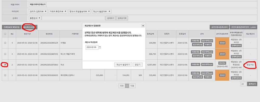Click 정산내역조정 in 제이엔에스컴퍼니 row

tap(197, 77)
